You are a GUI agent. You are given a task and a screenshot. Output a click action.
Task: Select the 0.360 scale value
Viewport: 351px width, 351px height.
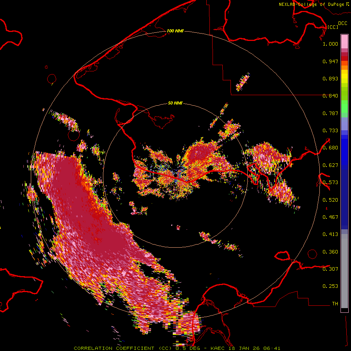330,252
